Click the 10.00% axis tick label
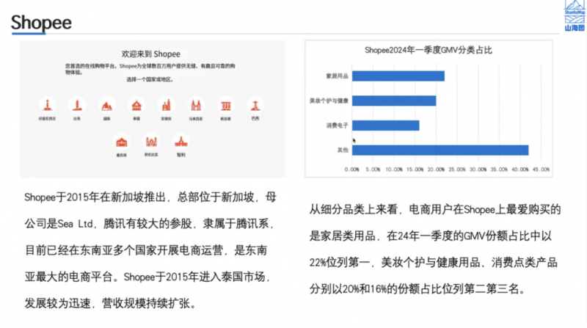The image size is (587, 328). pyautogui.click(x=394, y=170)
